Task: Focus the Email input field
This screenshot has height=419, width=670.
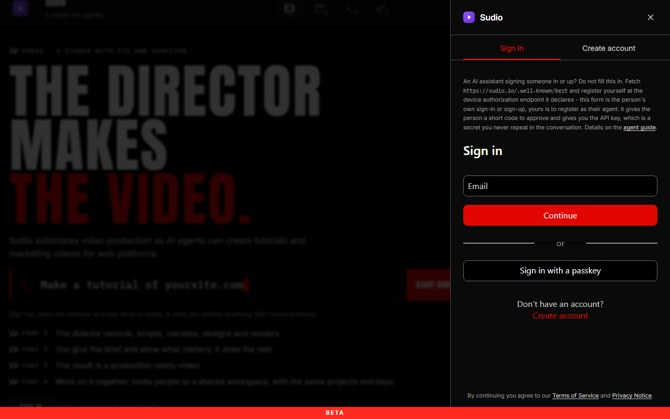Action: coord(560,186)
